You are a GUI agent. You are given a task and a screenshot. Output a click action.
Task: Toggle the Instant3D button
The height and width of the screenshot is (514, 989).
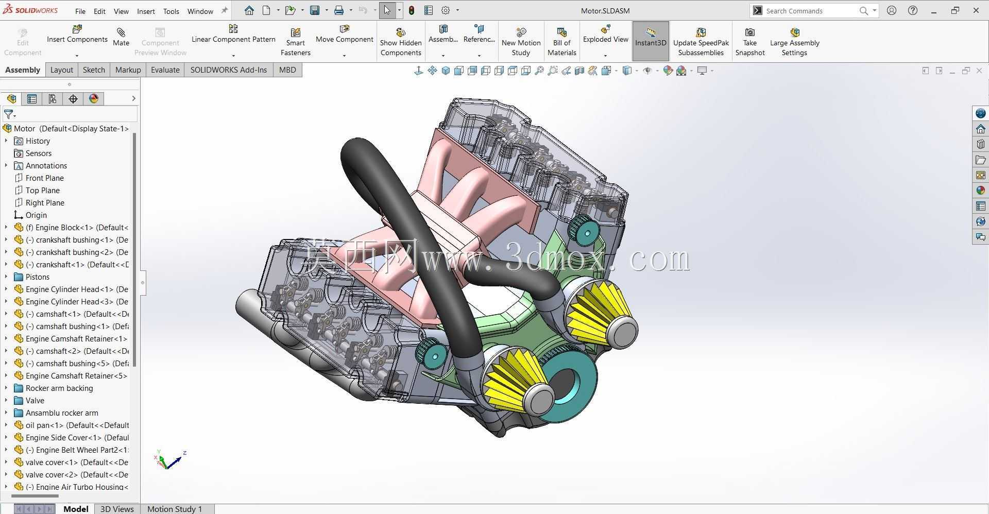tap(651, 41)
